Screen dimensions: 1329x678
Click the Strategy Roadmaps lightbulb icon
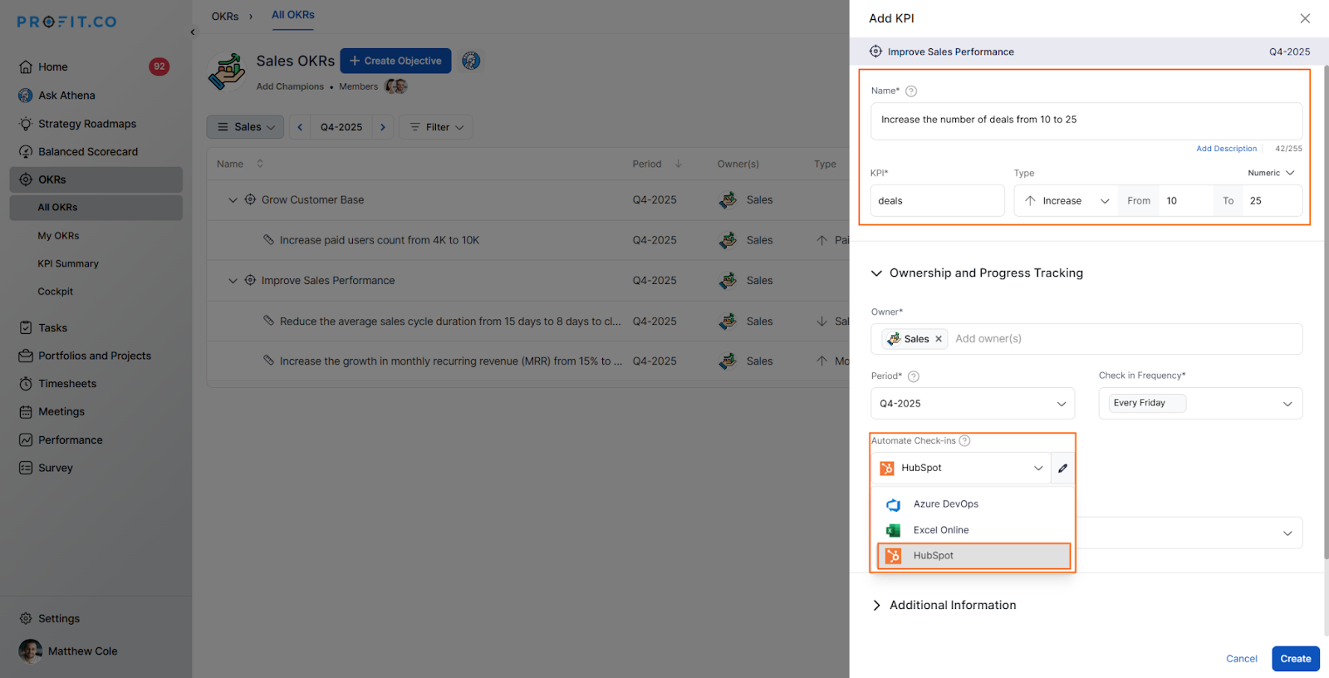coord(26,124)
